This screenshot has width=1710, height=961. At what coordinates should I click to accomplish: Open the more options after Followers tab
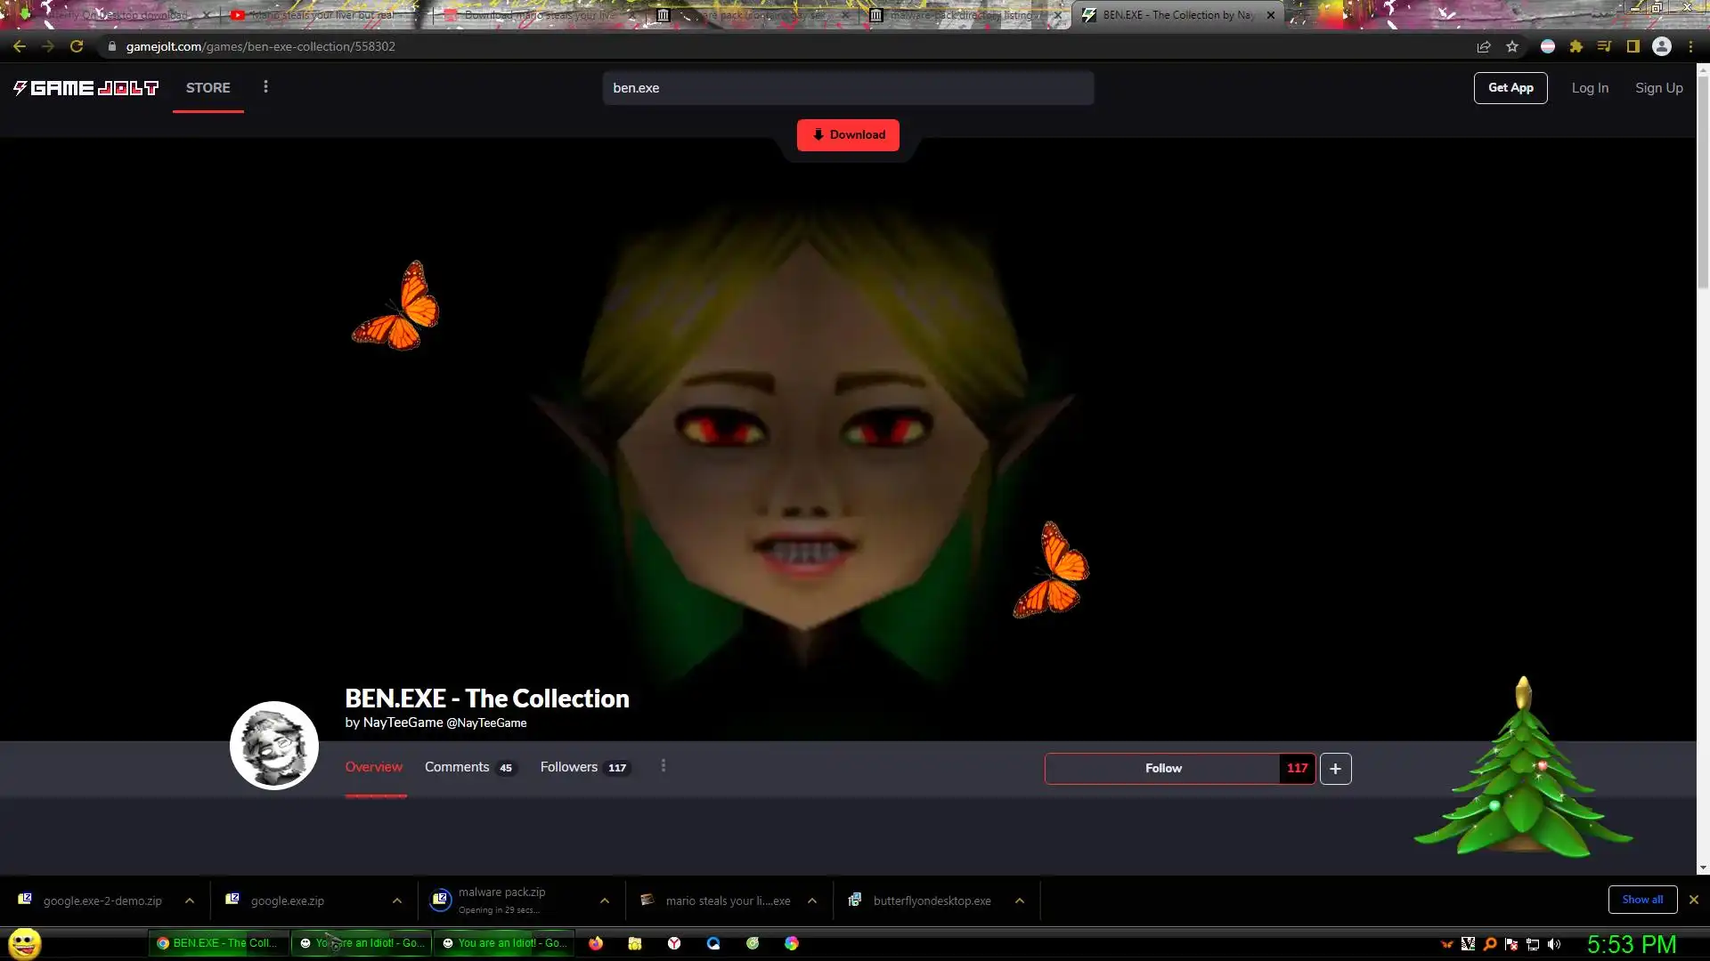coord(664,766)
